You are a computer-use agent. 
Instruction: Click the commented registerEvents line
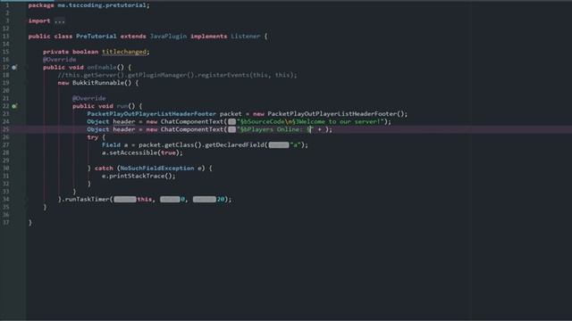pos(177,75)
